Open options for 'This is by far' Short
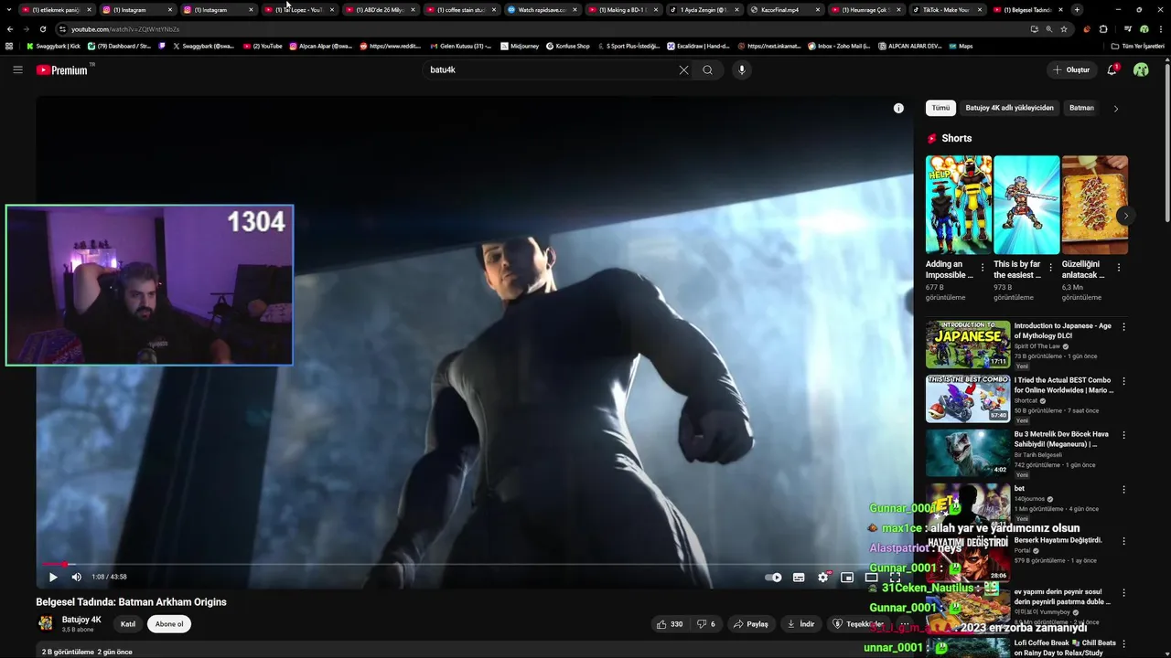 [1051, 268]
